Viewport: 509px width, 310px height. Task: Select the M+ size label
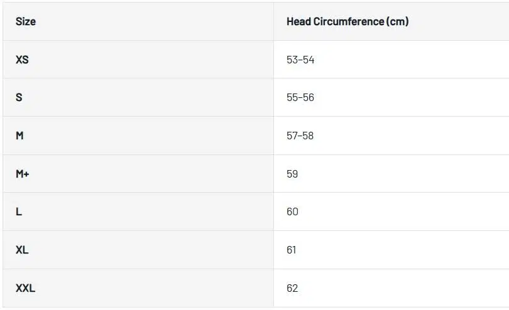[23, 174]
